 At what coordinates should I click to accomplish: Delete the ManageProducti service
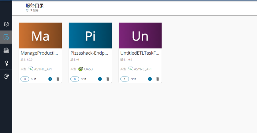click(x=58, y=79)
